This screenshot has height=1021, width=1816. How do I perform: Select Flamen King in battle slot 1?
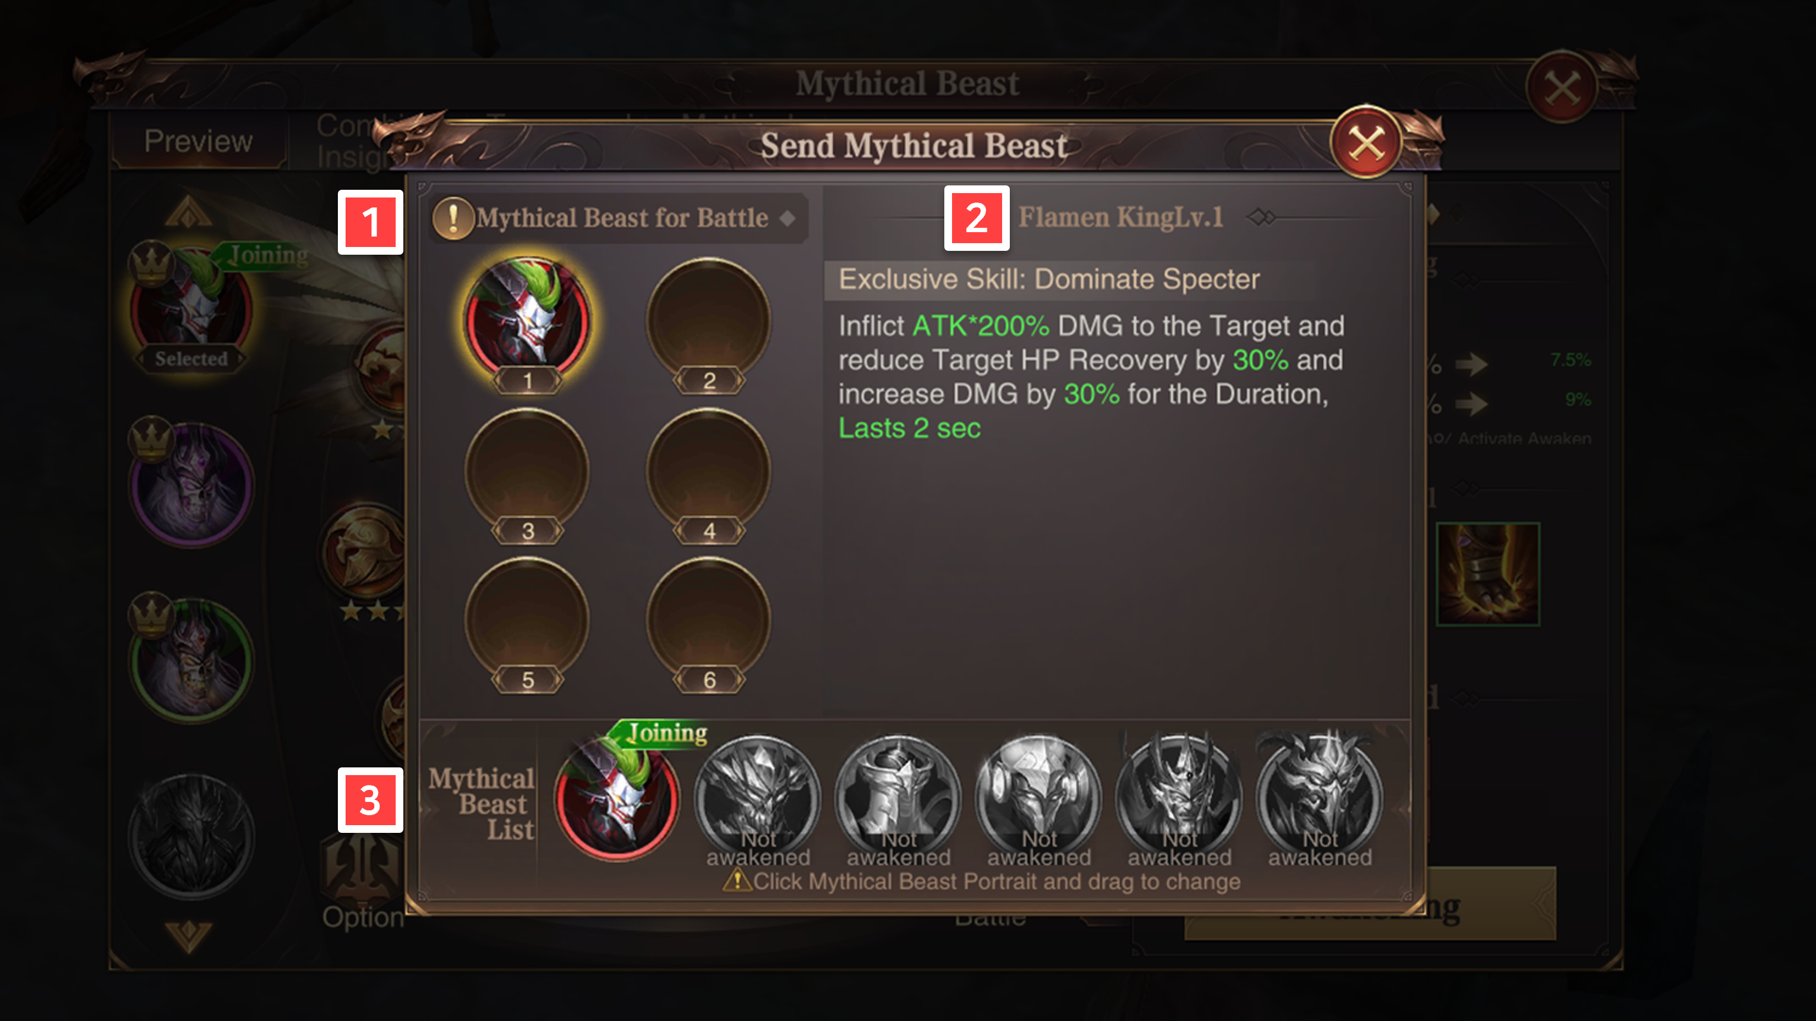tap(527, 321)
